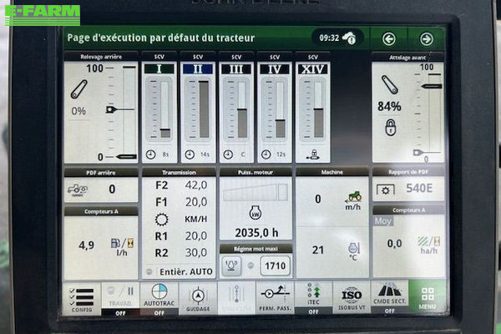Tap front hitch 84% value
Screen dimensions: 501x334
(x=389, y=106)
